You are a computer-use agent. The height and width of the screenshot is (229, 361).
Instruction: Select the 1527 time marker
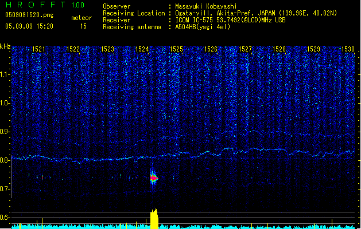245,50
